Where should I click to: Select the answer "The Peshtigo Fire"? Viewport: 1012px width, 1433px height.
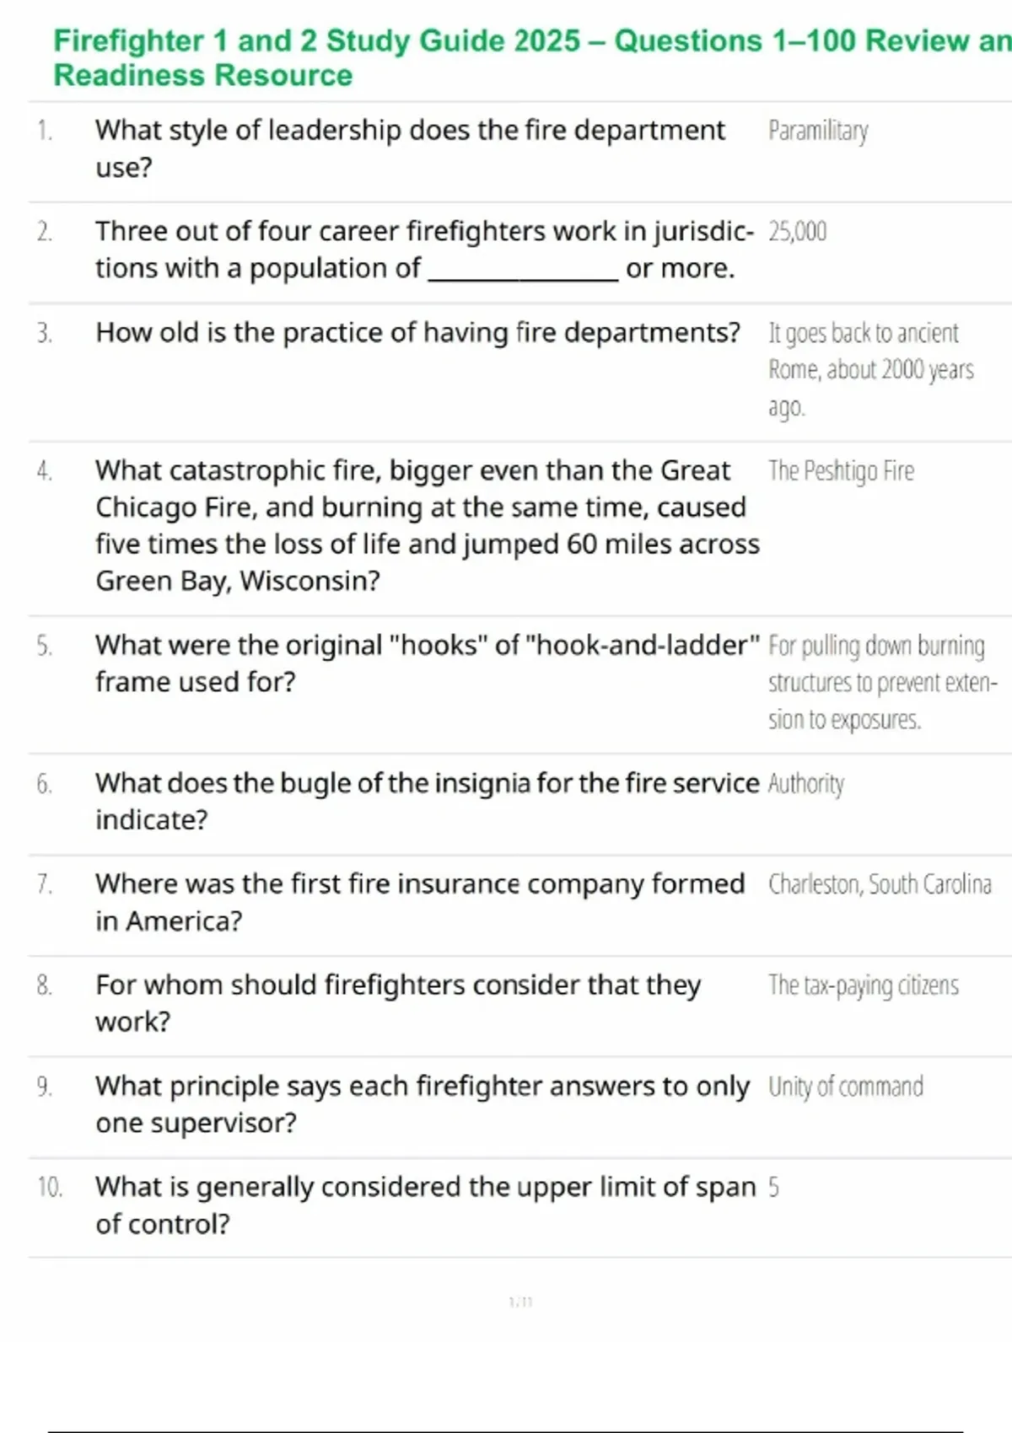tap(841, 470)
